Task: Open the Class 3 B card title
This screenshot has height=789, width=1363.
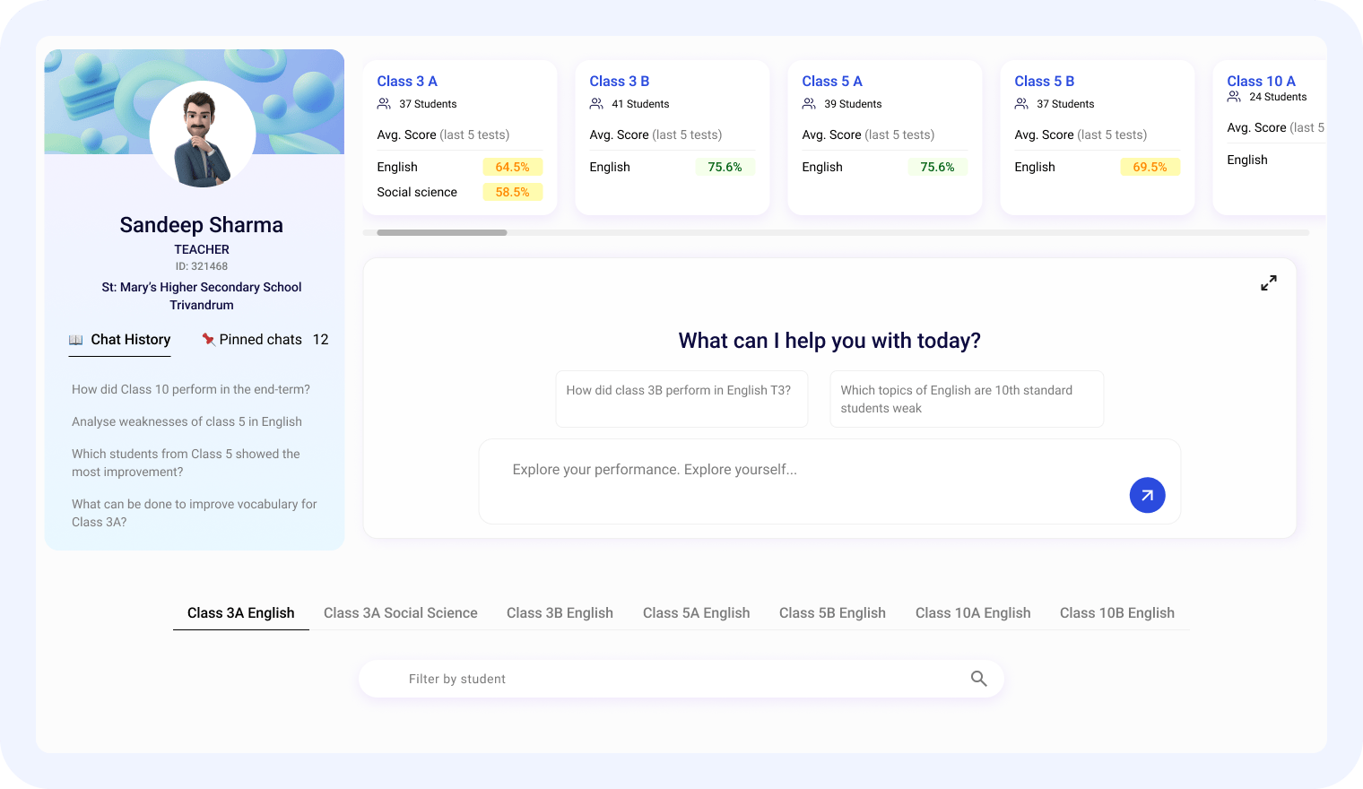Action: tap(619, 82)
